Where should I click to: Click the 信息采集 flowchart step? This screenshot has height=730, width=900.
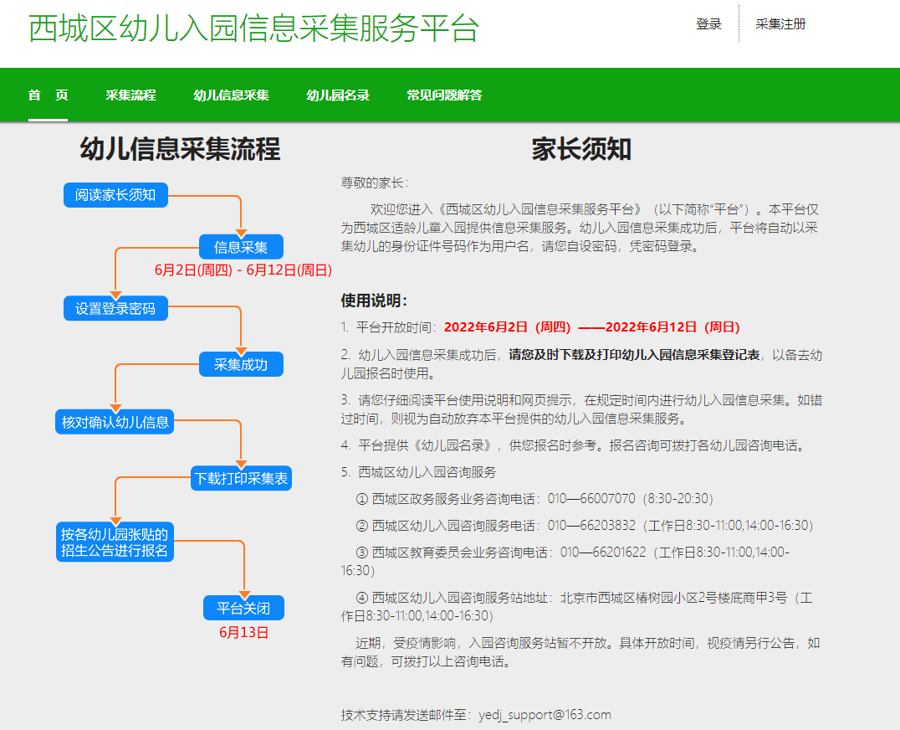click(x=241, y=247)
